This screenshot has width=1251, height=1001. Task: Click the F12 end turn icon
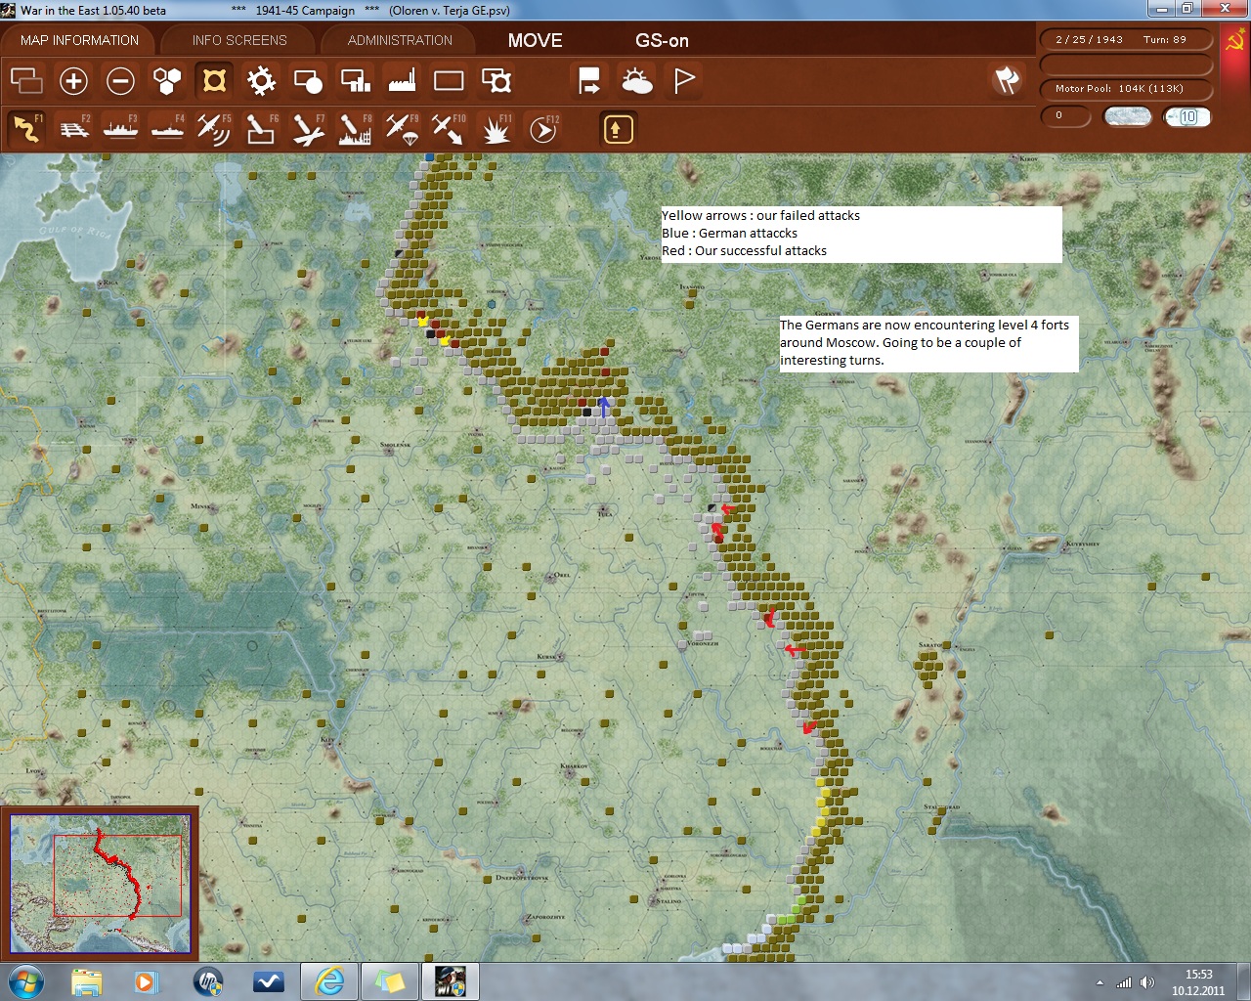tap(542, 129)
